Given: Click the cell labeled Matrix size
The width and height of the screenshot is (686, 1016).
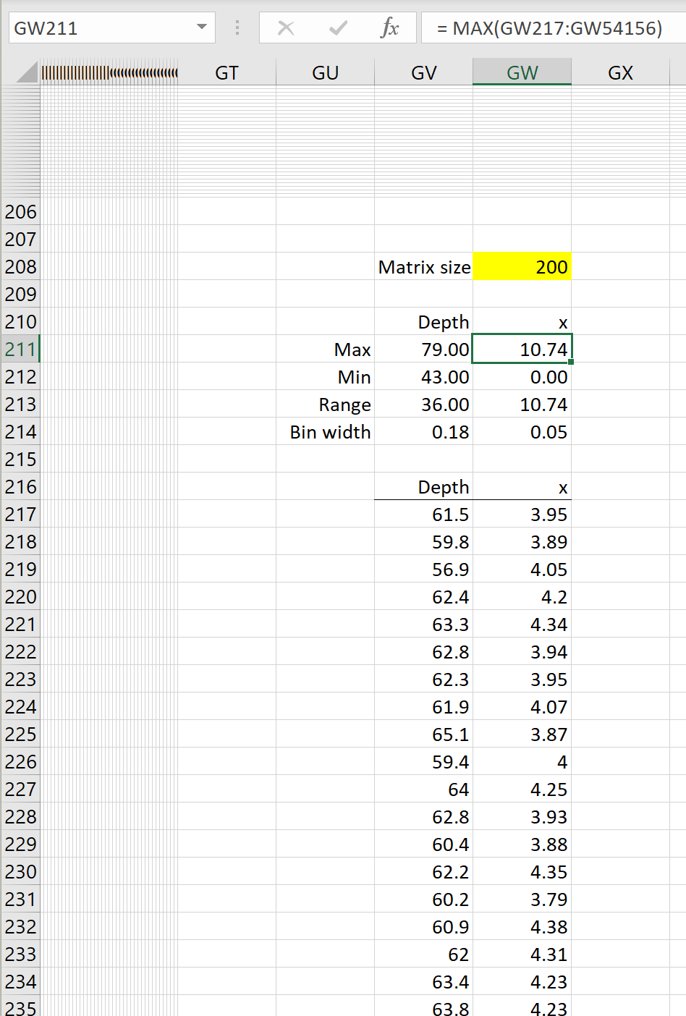Looking at the screenshot, I should point(423,266).
